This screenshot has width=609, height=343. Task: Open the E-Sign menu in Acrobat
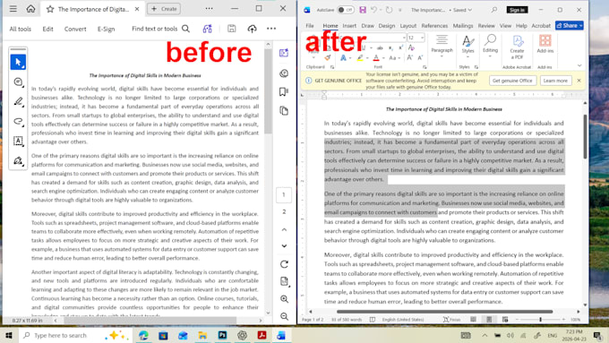(x=106, y=29)
